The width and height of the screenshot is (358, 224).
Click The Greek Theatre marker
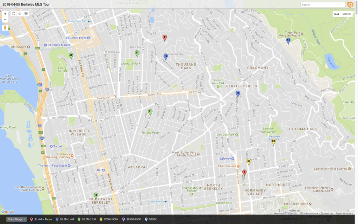[x=310, y=204]
